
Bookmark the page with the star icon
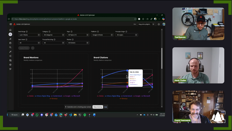tap(135, 19)
